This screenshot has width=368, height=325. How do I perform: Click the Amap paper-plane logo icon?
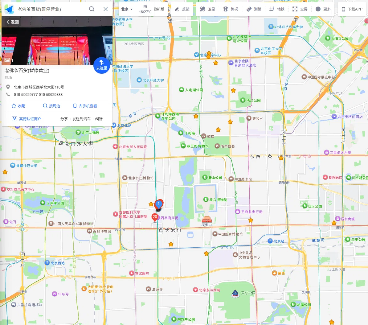pyautogui.click(x=9, y=9)
